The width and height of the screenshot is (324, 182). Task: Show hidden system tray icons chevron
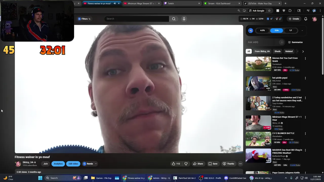tap(286, 178)
